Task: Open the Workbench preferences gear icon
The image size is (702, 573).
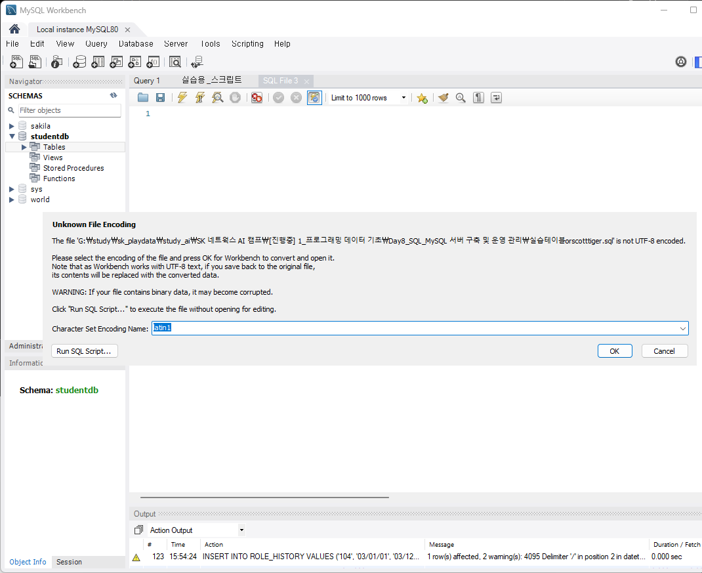Action: click(x=680, y=62)
